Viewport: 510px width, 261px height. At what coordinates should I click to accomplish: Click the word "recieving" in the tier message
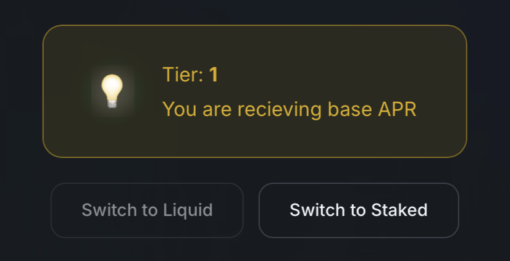(x=280, y=109)
